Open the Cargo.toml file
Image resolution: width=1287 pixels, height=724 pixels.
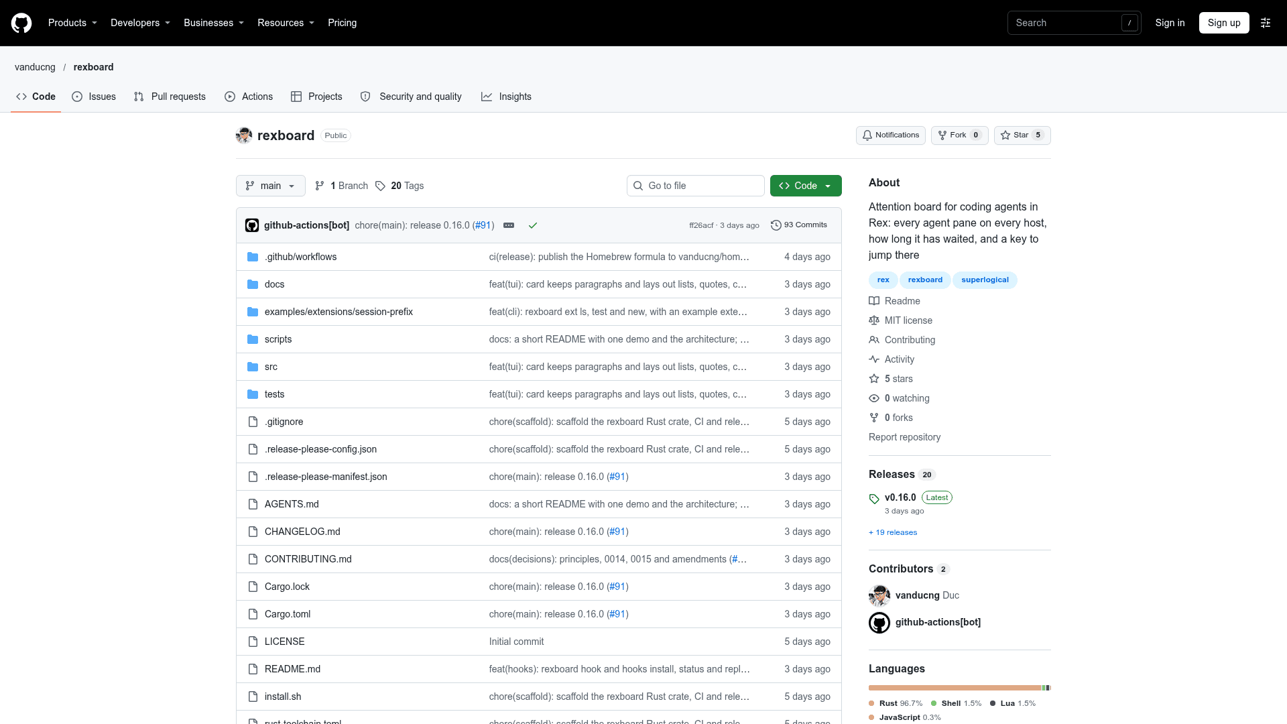tap(288, 614)
